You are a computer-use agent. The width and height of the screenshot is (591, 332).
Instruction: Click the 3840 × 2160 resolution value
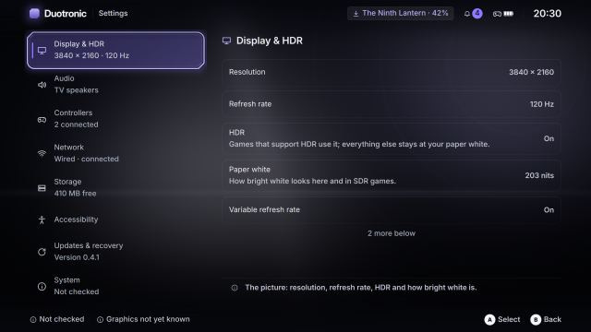tap(532, 72)
